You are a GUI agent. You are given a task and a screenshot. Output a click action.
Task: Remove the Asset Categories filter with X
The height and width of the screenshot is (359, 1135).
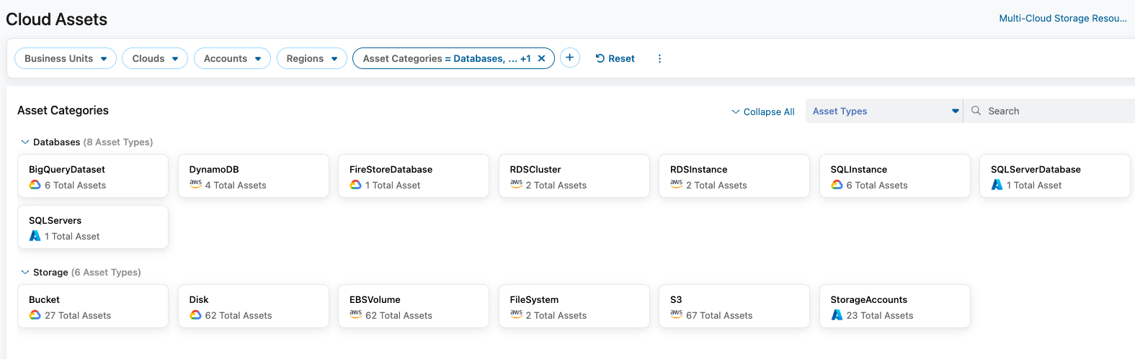(x=542, y=58)
